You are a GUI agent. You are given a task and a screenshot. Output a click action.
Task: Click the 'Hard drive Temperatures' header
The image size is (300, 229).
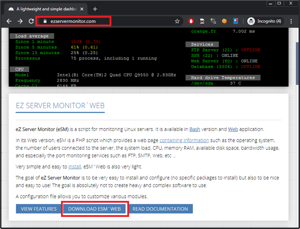click(x=223, y=77)
